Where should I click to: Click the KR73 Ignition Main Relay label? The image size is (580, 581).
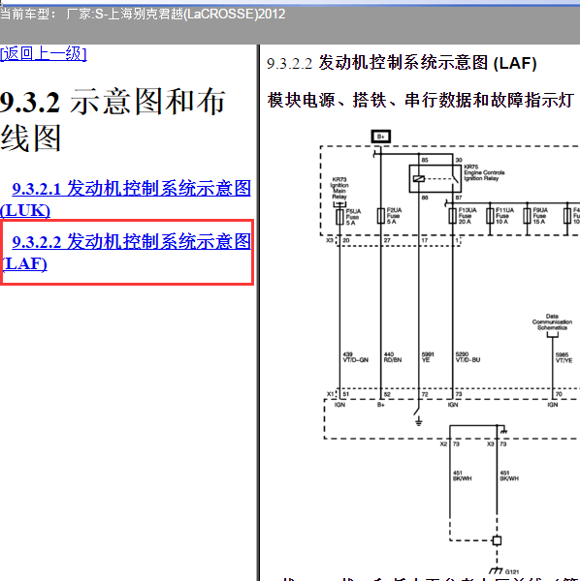click(x=339, y=188)
